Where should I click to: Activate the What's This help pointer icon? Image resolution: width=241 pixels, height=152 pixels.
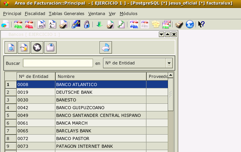click(x=201, y=24)
